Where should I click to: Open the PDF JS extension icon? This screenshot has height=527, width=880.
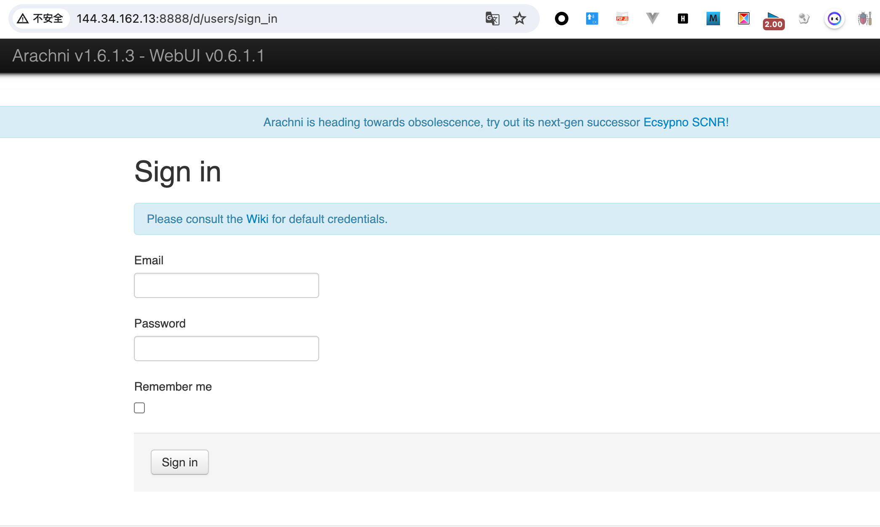tap(622, 19)
